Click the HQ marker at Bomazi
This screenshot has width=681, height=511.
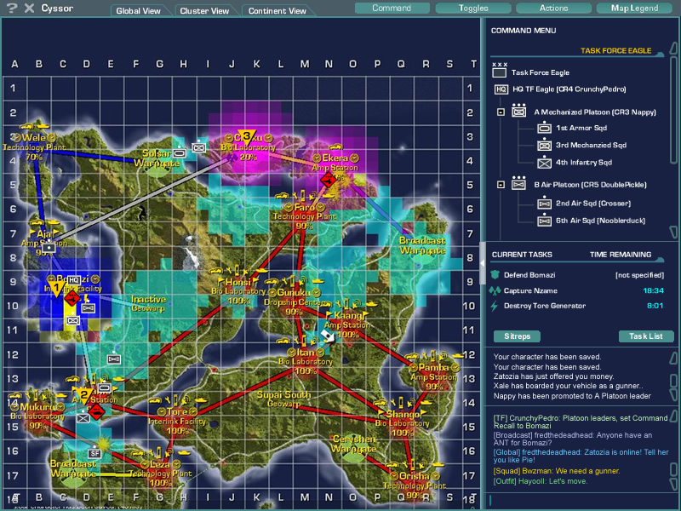tap(74, 280)
